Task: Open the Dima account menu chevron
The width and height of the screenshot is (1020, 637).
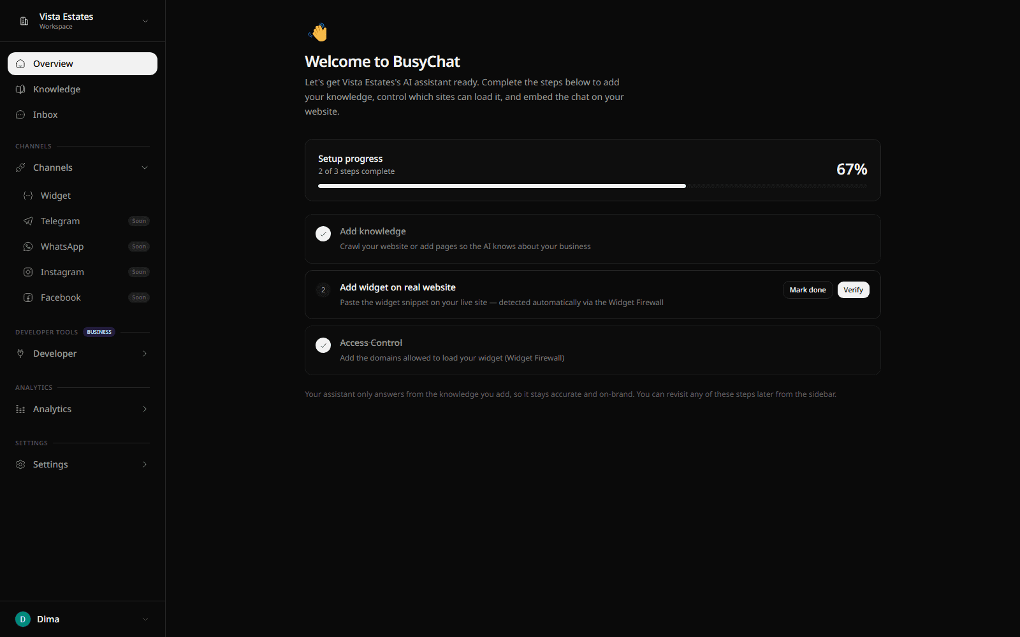Action: click(x=145, y=619)
